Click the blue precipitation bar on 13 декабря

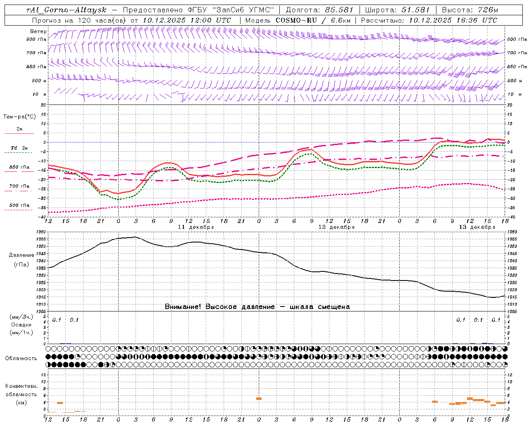485,343
